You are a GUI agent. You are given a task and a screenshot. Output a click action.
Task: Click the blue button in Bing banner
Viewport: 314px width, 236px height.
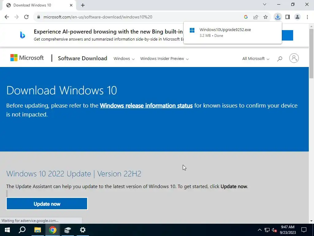tap(287, 35)
